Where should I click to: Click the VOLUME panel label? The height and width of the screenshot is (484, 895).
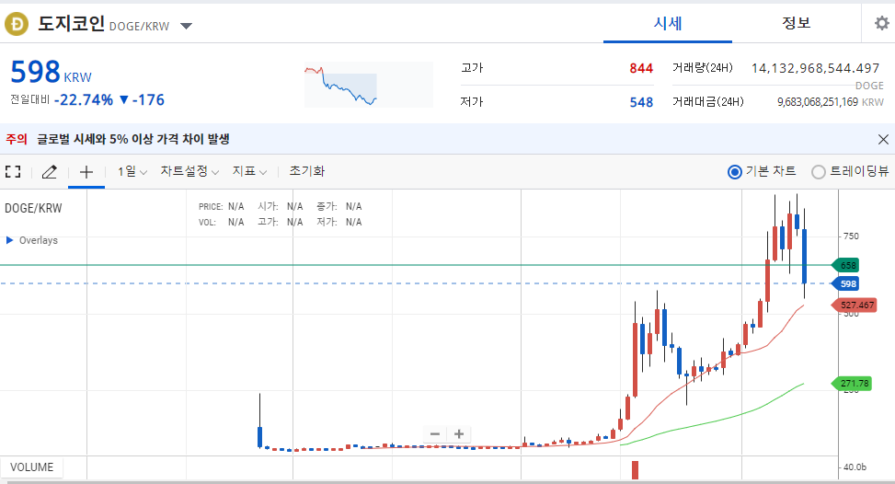pos(31,467)
